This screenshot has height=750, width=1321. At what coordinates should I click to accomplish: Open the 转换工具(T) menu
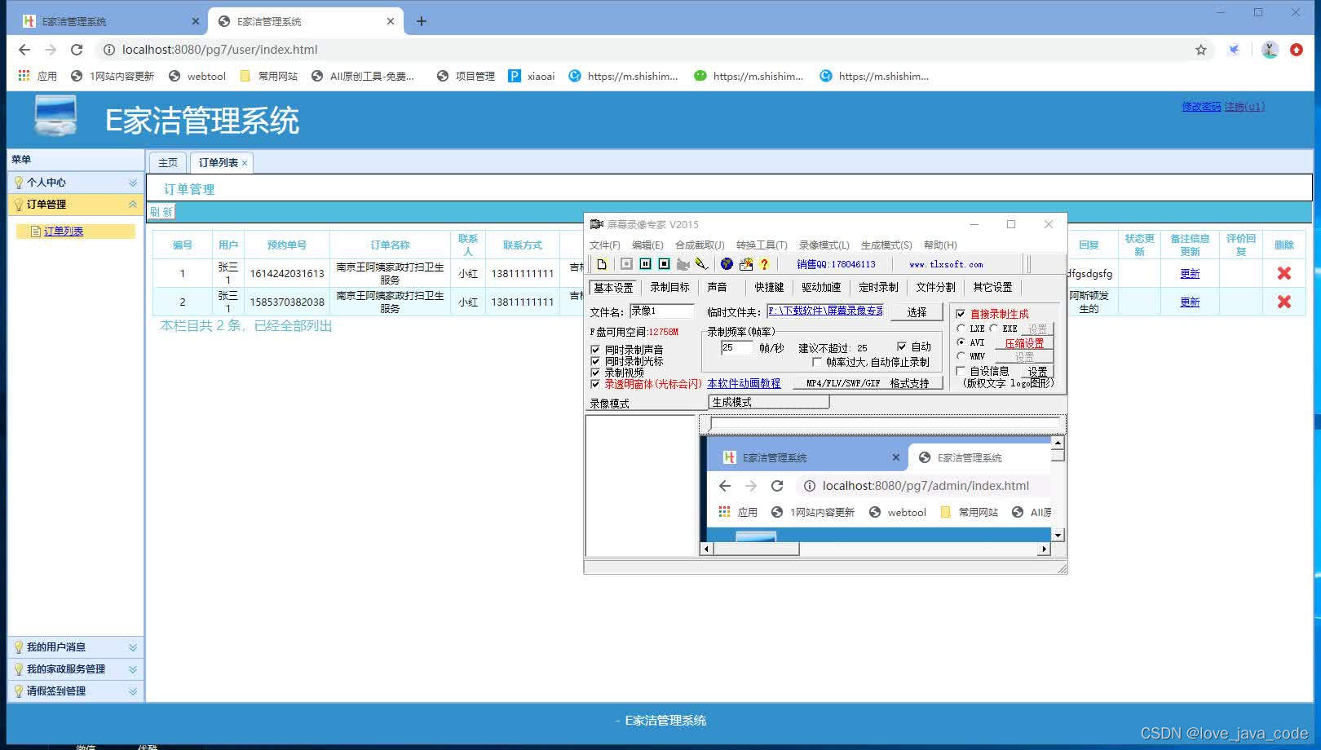762,245
